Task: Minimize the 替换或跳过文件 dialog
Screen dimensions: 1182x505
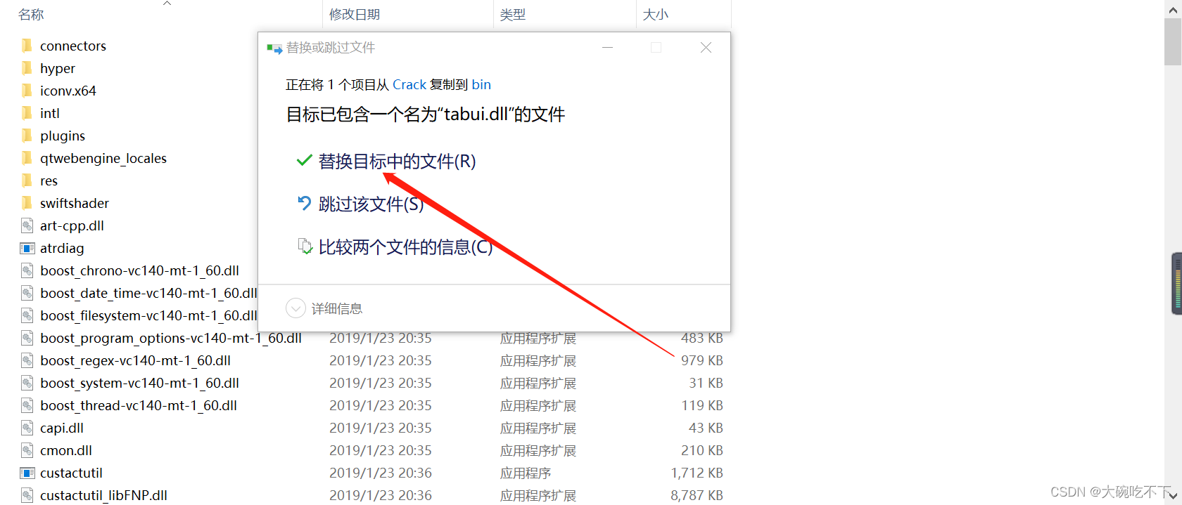Action: click(608, 48)
